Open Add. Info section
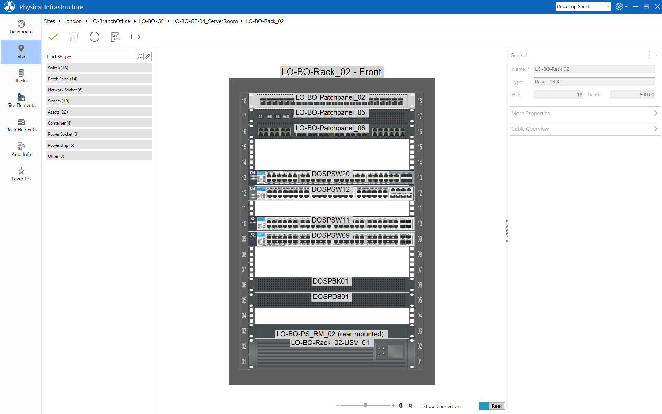662x414 pixels. coord(21,150)
